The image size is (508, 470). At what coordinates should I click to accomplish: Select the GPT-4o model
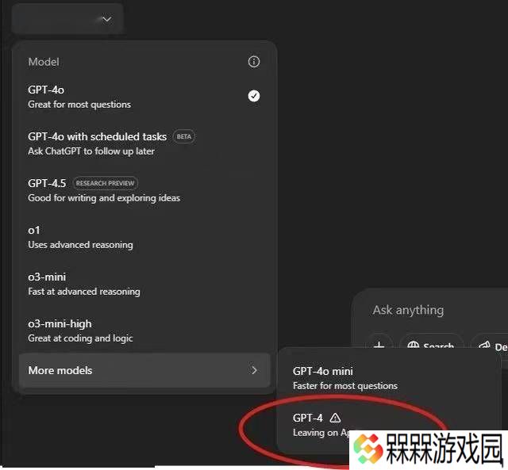coord(144,97)
